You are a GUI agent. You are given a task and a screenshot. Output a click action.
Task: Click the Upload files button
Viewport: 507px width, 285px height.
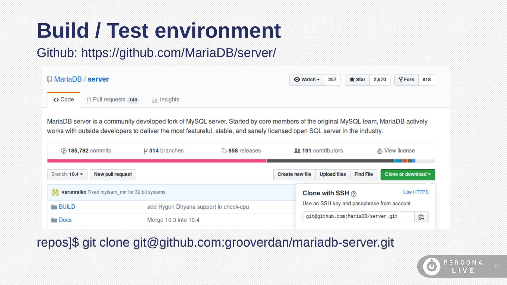[x=333, y=175]
